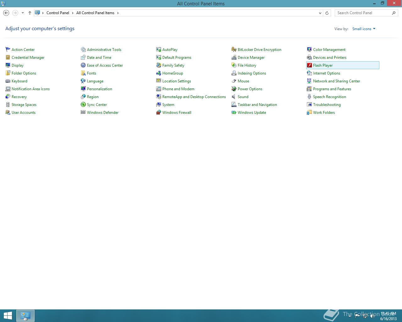This screenshot has height=322, width=402.
Task: Open Internet Options
Action: pyautogui.click(x=327, y=73)
